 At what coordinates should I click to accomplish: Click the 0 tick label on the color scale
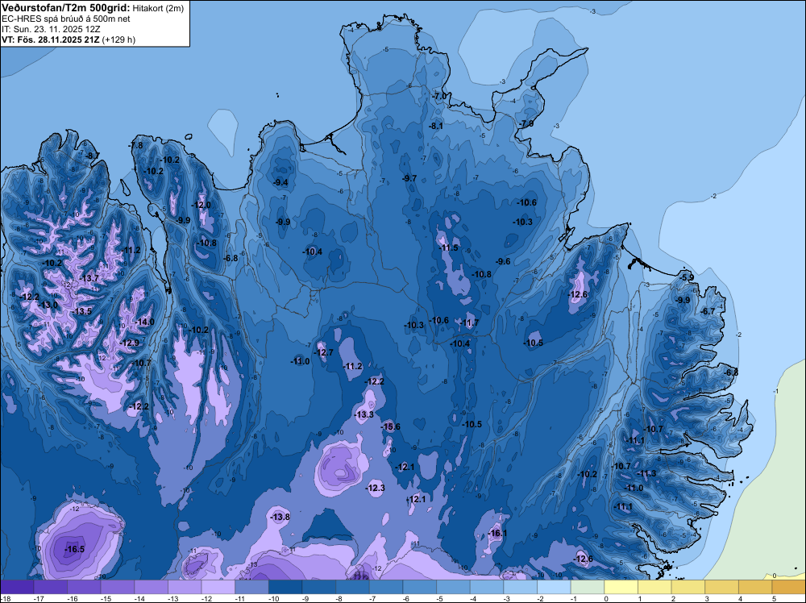(x=607, y=598)
